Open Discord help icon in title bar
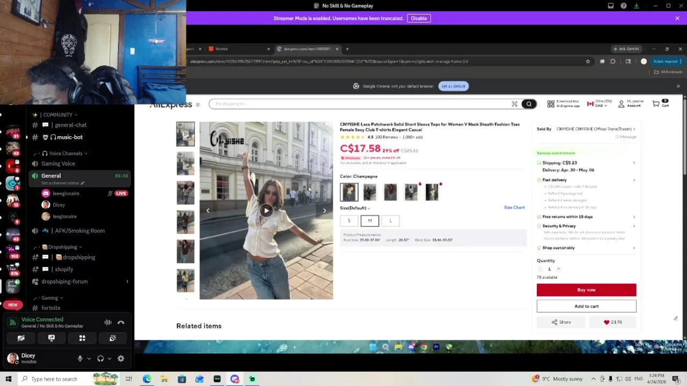Screen dimensions: 687x386 coord(624,6)
